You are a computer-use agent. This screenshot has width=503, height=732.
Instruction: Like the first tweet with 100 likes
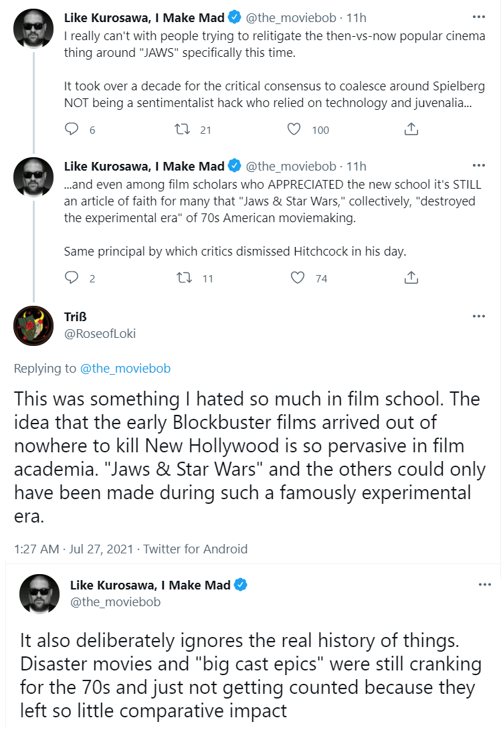(294, 129)
